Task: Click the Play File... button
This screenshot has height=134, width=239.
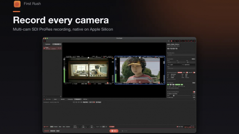Action: click(85, 102)
